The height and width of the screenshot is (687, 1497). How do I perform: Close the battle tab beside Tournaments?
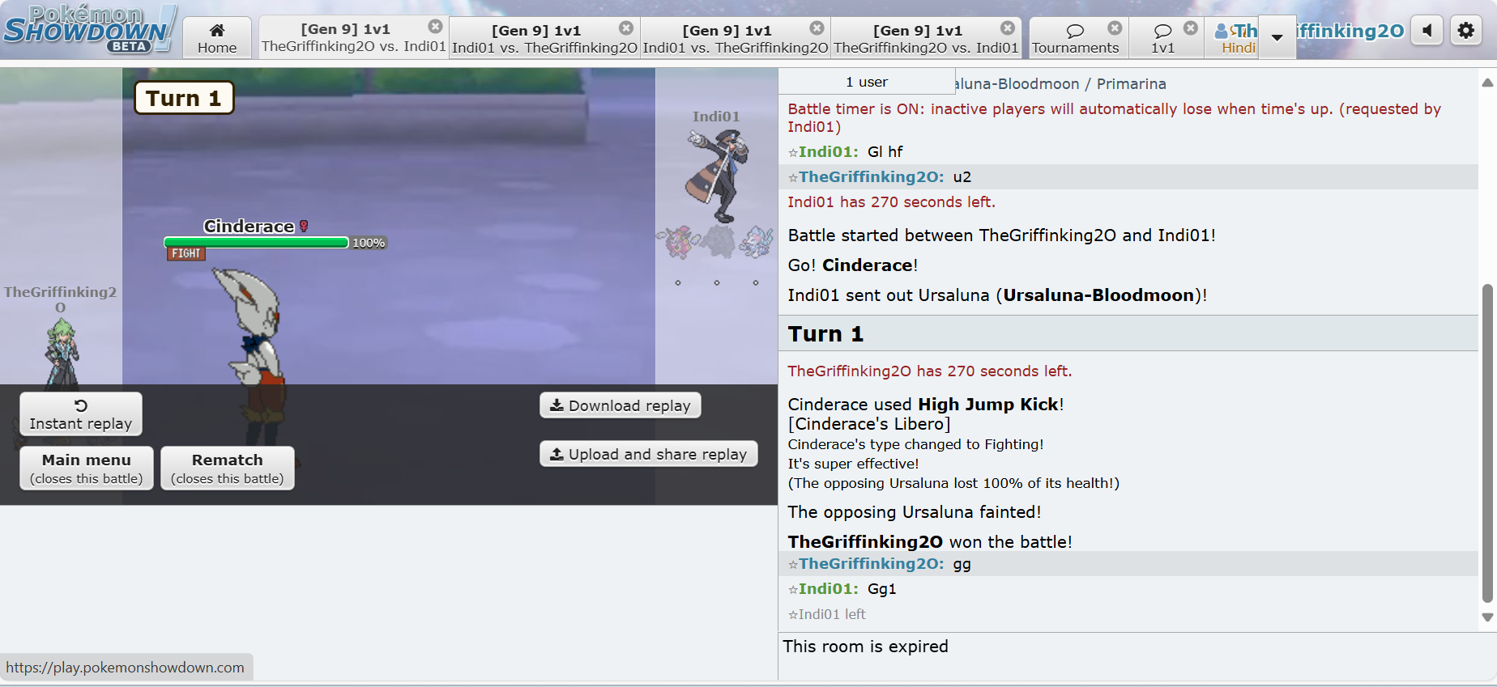click(x=1008, y=28)
